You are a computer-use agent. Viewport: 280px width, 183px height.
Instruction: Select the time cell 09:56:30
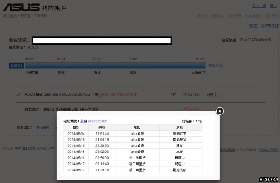(102, 158)
